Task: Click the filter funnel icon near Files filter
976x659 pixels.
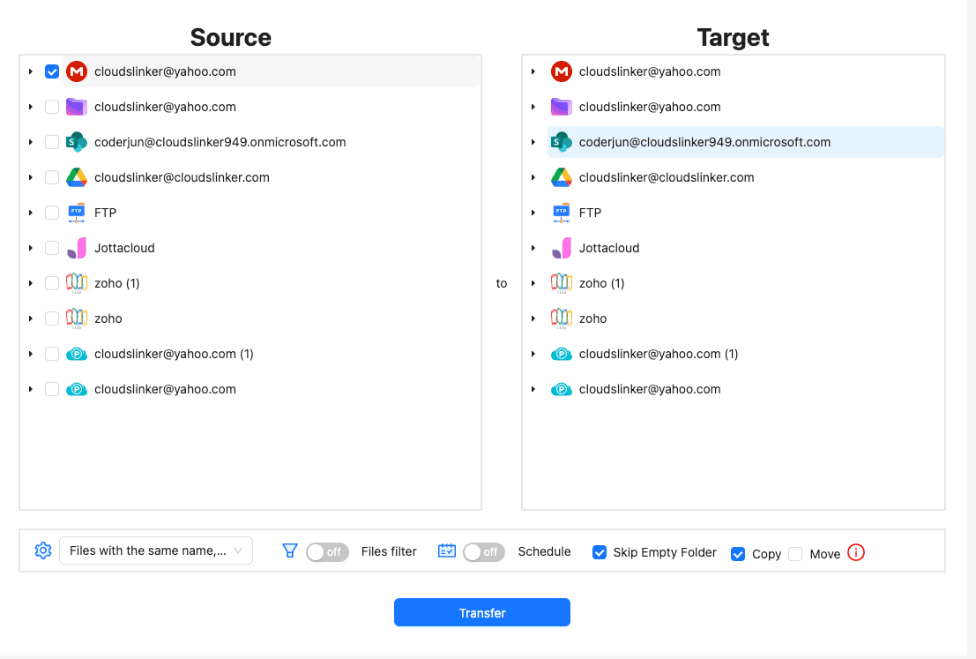Action: (289, 550)
